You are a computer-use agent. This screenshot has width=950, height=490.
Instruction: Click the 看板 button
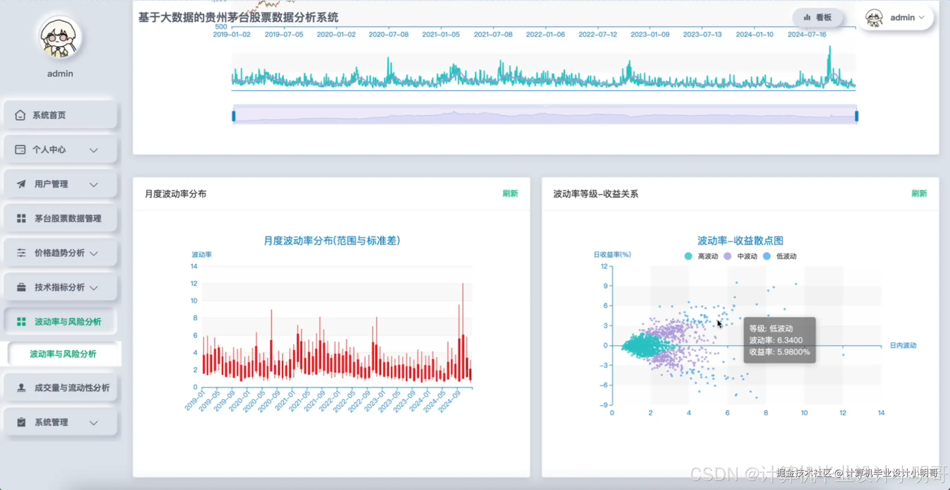pyautogui.click(x=818, y=17)
